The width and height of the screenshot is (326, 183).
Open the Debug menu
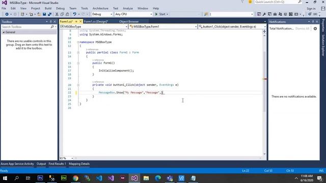[x=60, y=9]
